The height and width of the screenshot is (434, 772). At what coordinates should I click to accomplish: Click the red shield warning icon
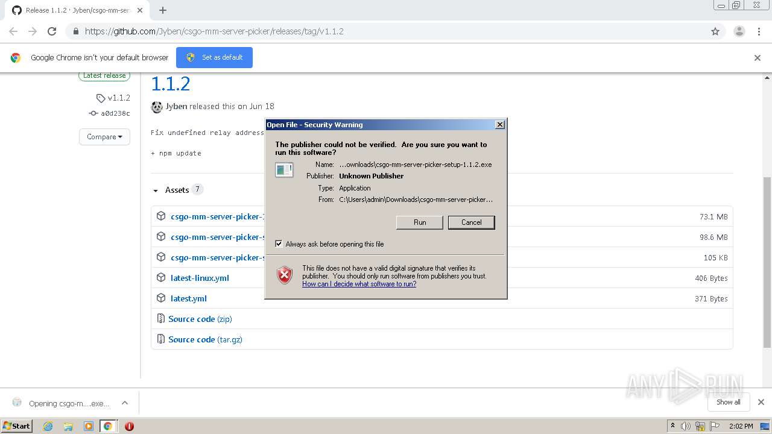point(285,275)
